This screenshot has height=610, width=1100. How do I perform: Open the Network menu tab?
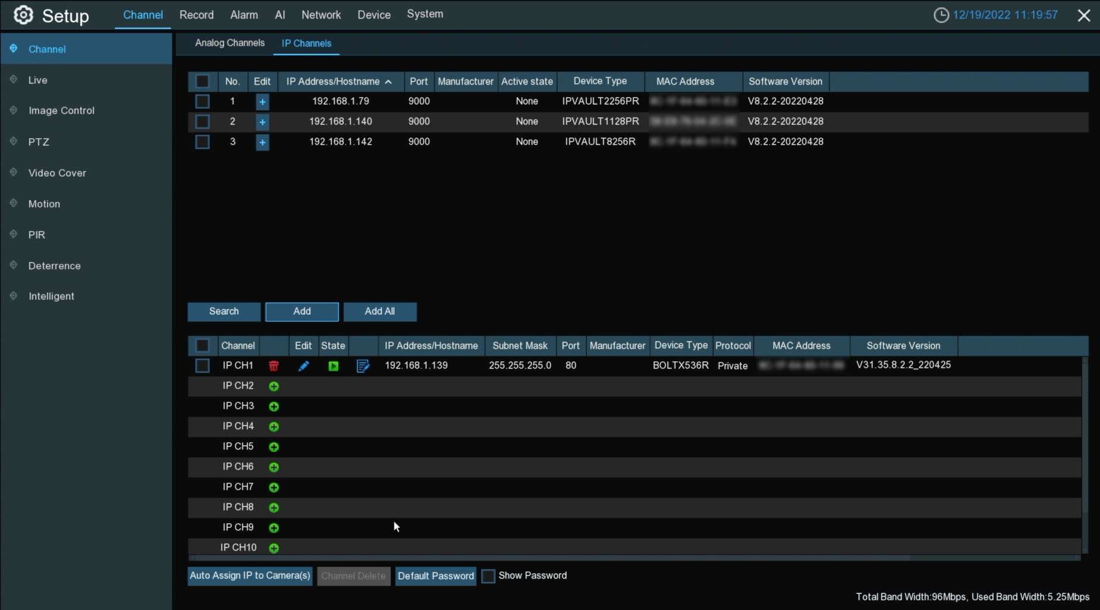point(321,15)
